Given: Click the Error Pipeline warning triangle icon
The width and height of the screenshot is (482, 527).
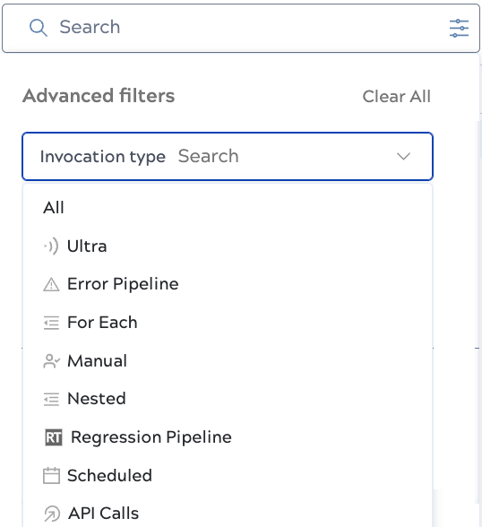Looking at the screenshot, I should [x=51, y=284].
